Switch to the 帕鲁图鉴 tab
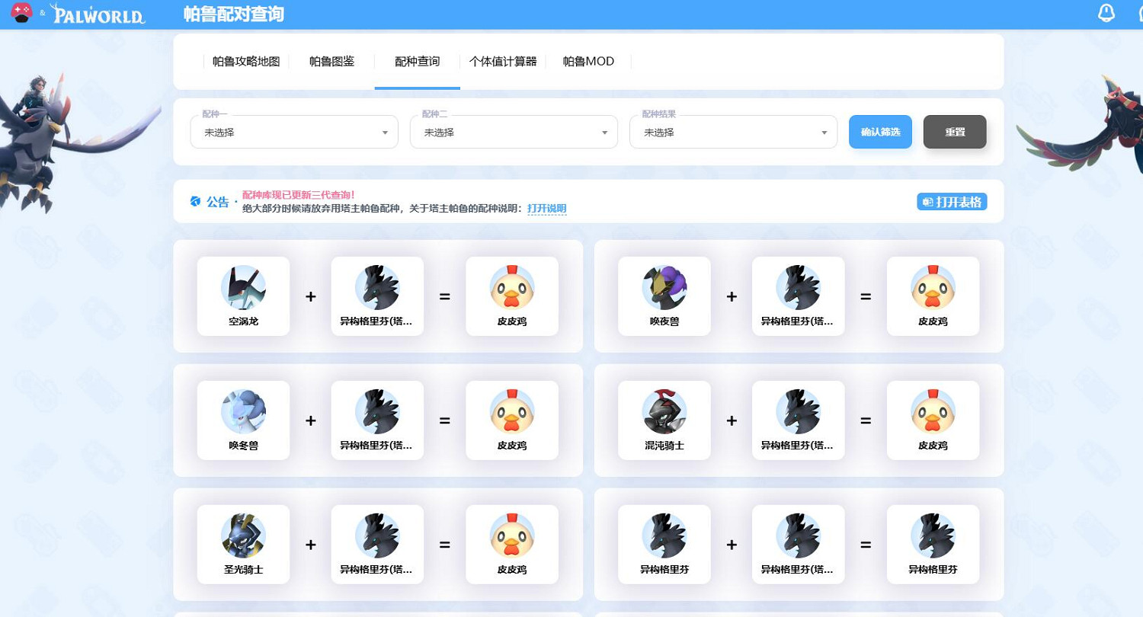The width and height of the screenshot is (1143, 617). [x=333, y=62]
